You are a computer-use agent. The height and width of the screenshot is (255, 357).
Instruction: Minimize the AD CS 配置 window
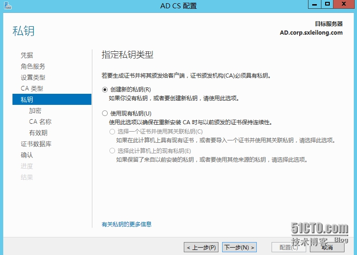pos(315,4)
